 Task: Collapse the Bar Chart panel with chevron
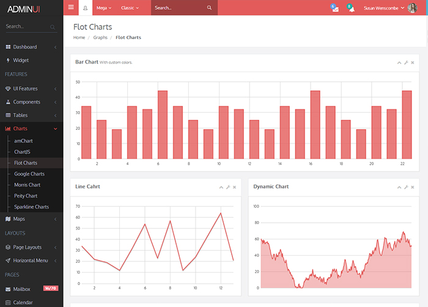point(399,63)
